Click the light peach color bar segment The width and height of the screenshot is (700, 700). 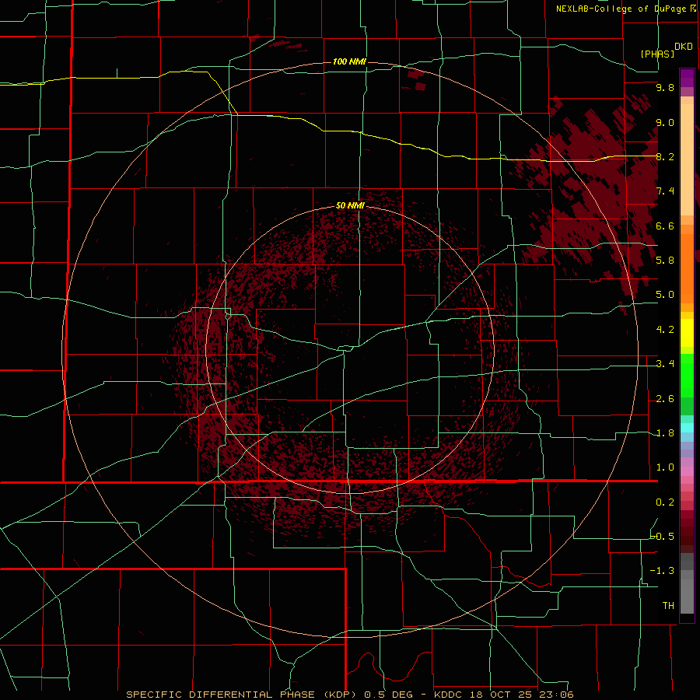[687, 160]
